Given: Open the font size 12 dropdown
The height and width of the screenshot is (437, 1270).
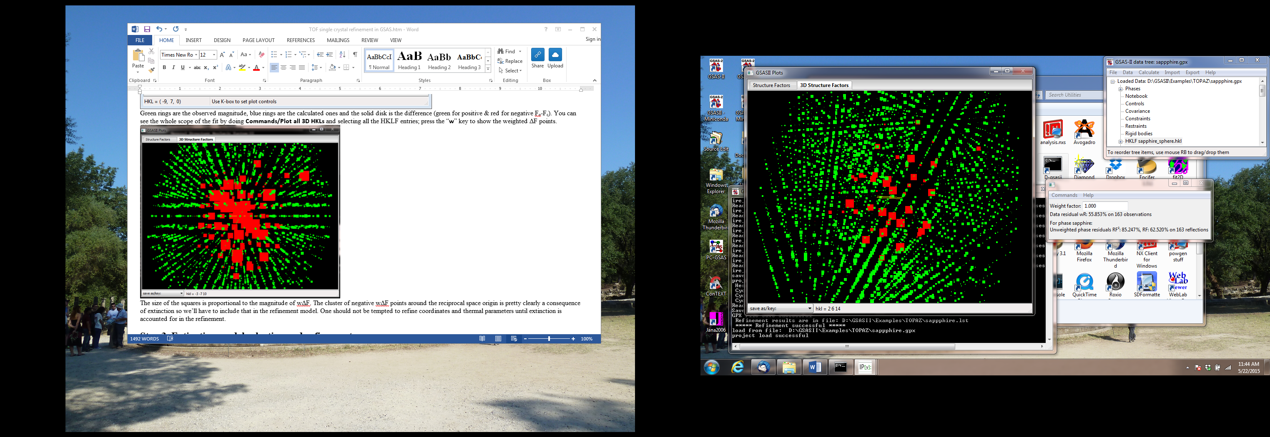Looking at the screenshot, I should coord(214,55).
